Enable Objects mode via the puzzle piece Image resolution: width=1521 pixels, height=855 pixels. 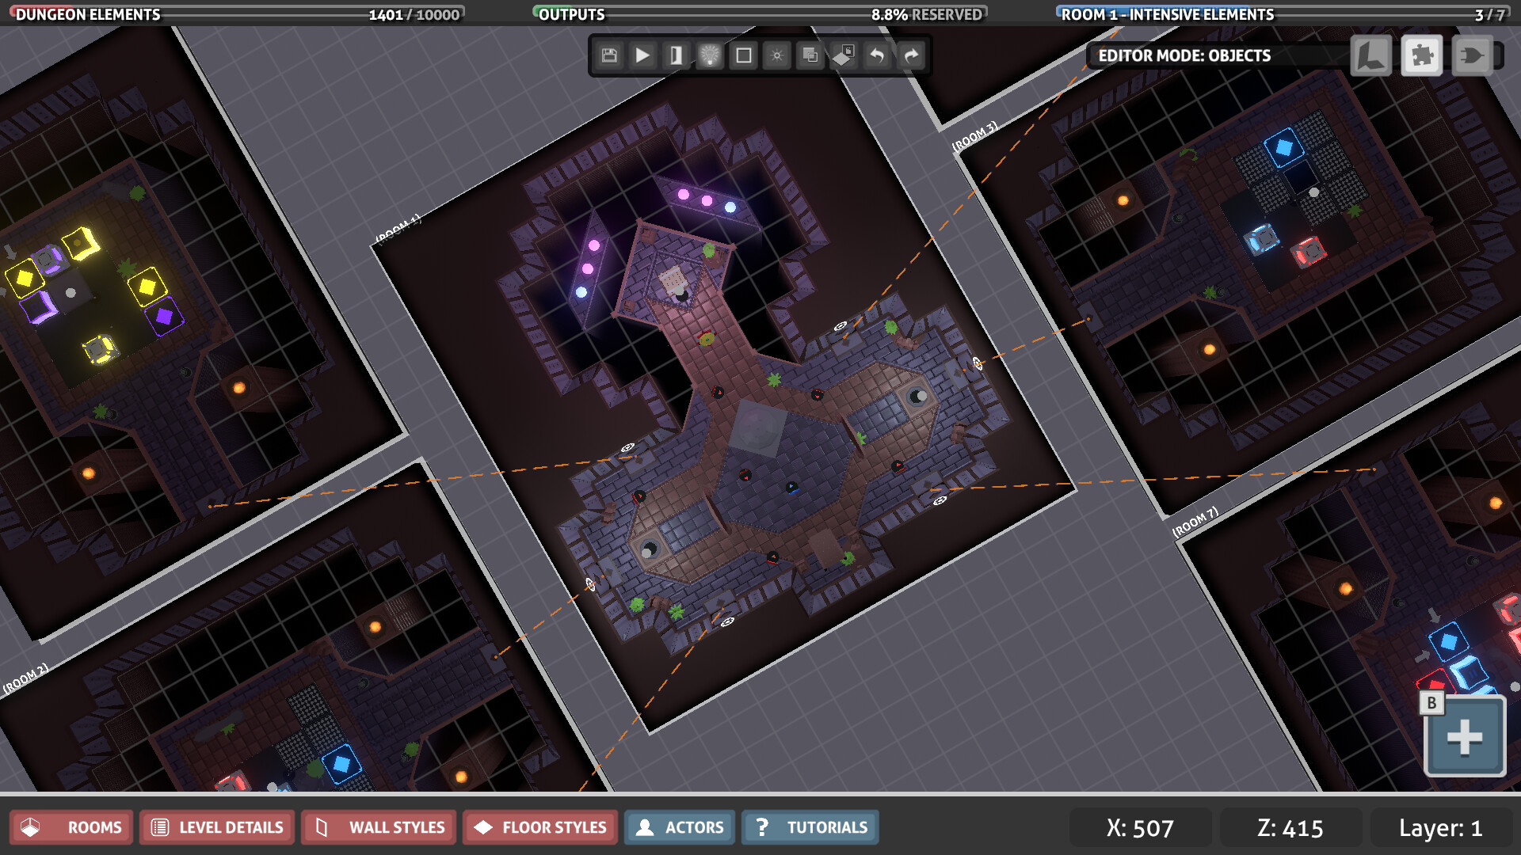pos(1423,55)
